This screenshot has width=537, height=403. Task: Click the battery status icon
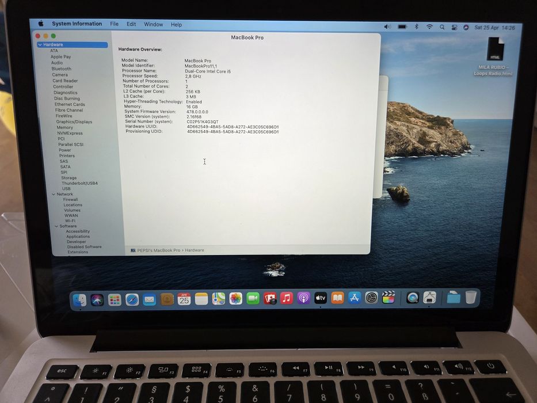coord(402,26)
